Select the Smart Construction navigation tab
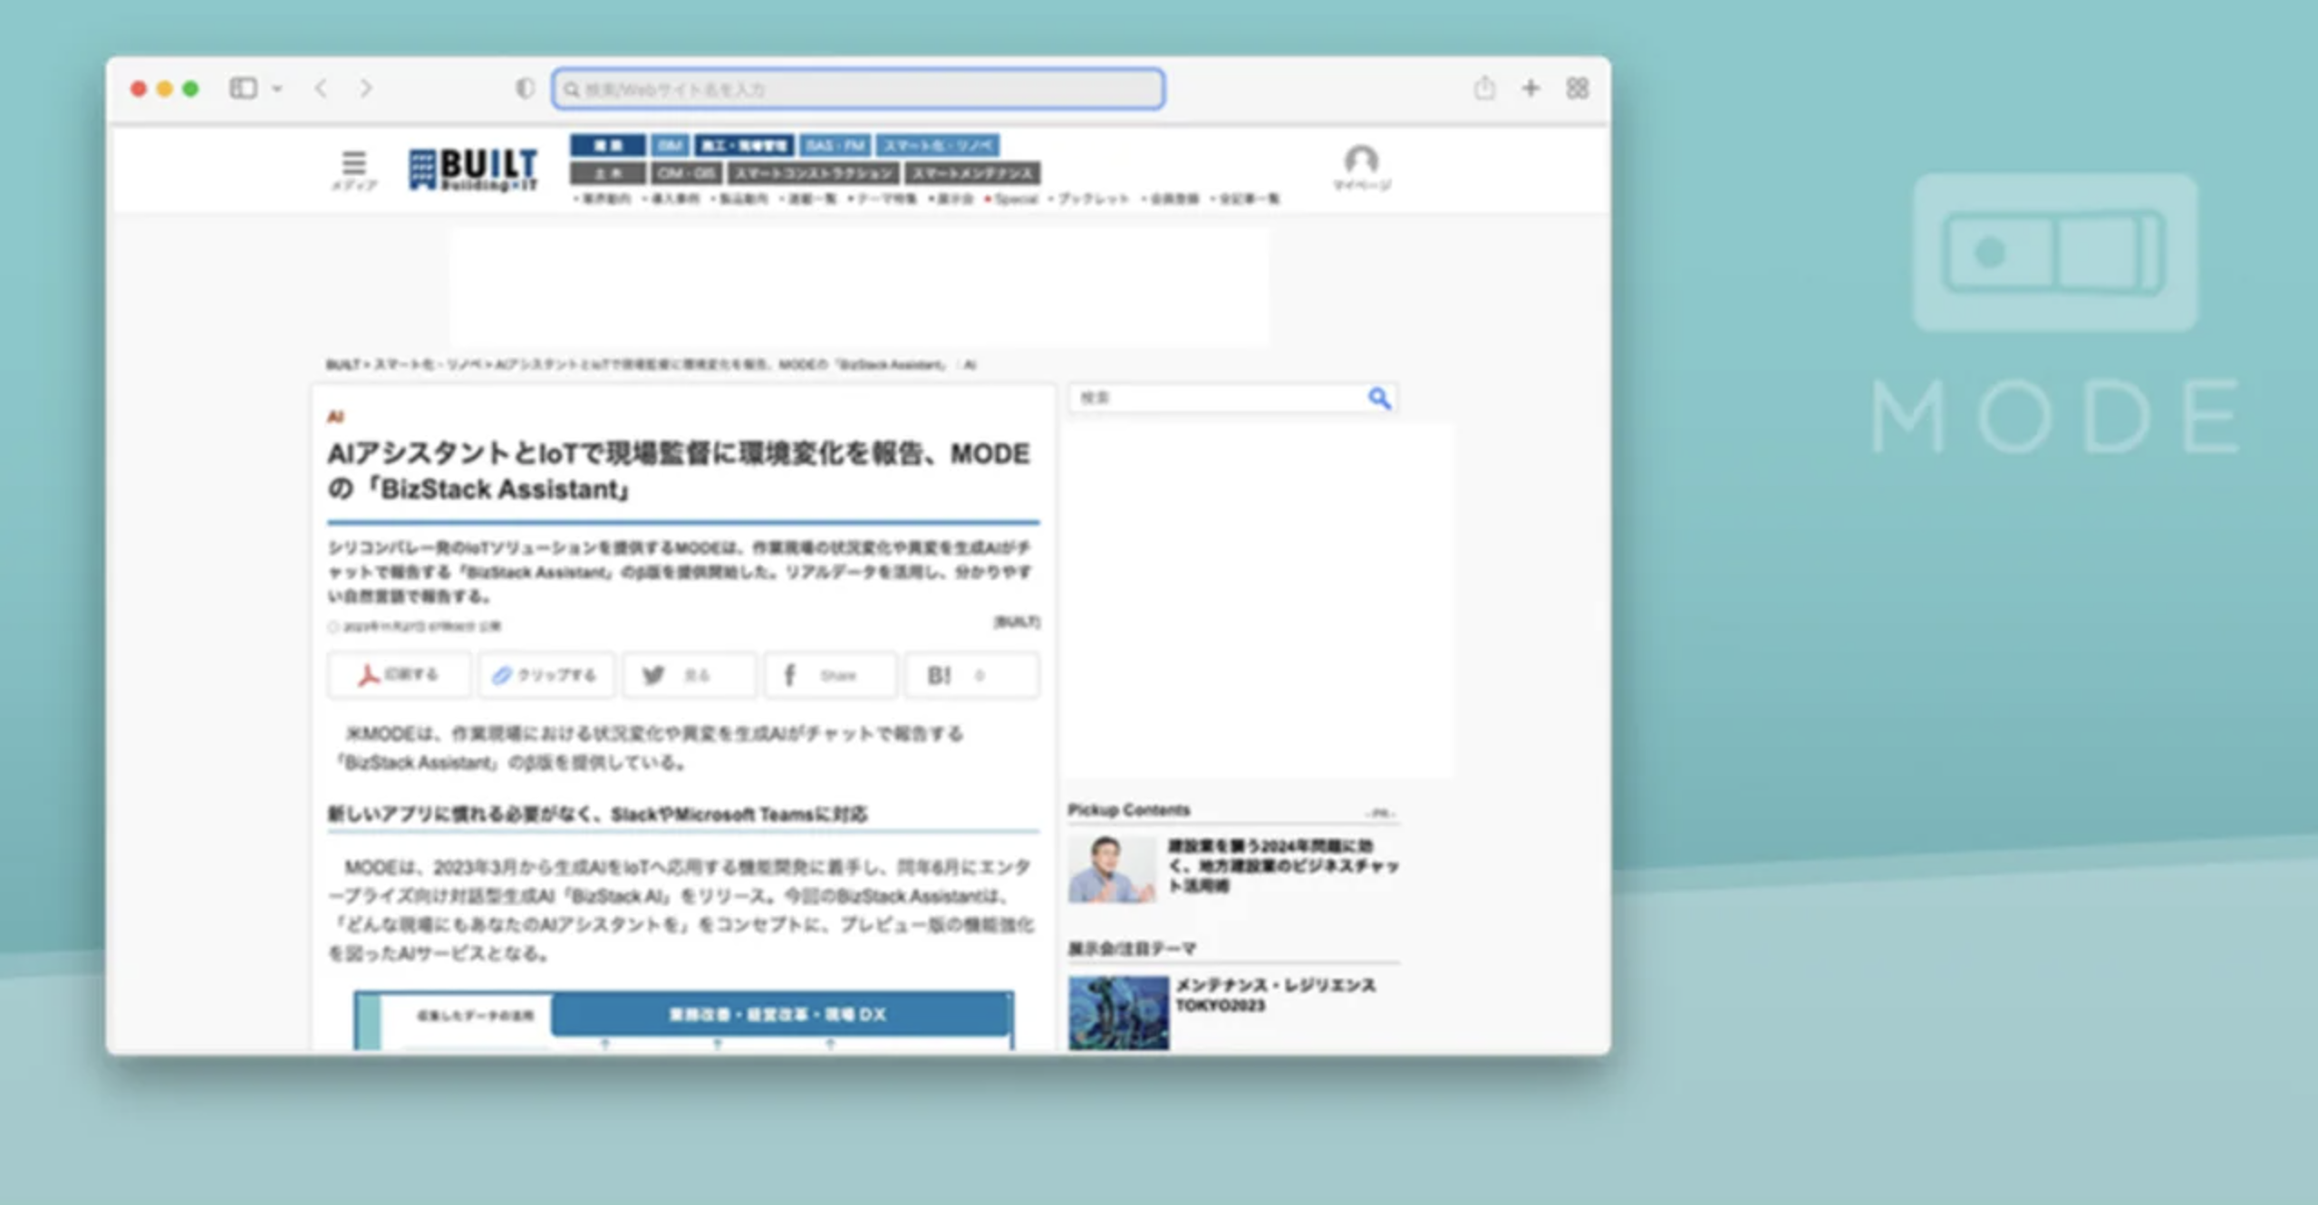2318x1205 pixels. tap(813, 173)
